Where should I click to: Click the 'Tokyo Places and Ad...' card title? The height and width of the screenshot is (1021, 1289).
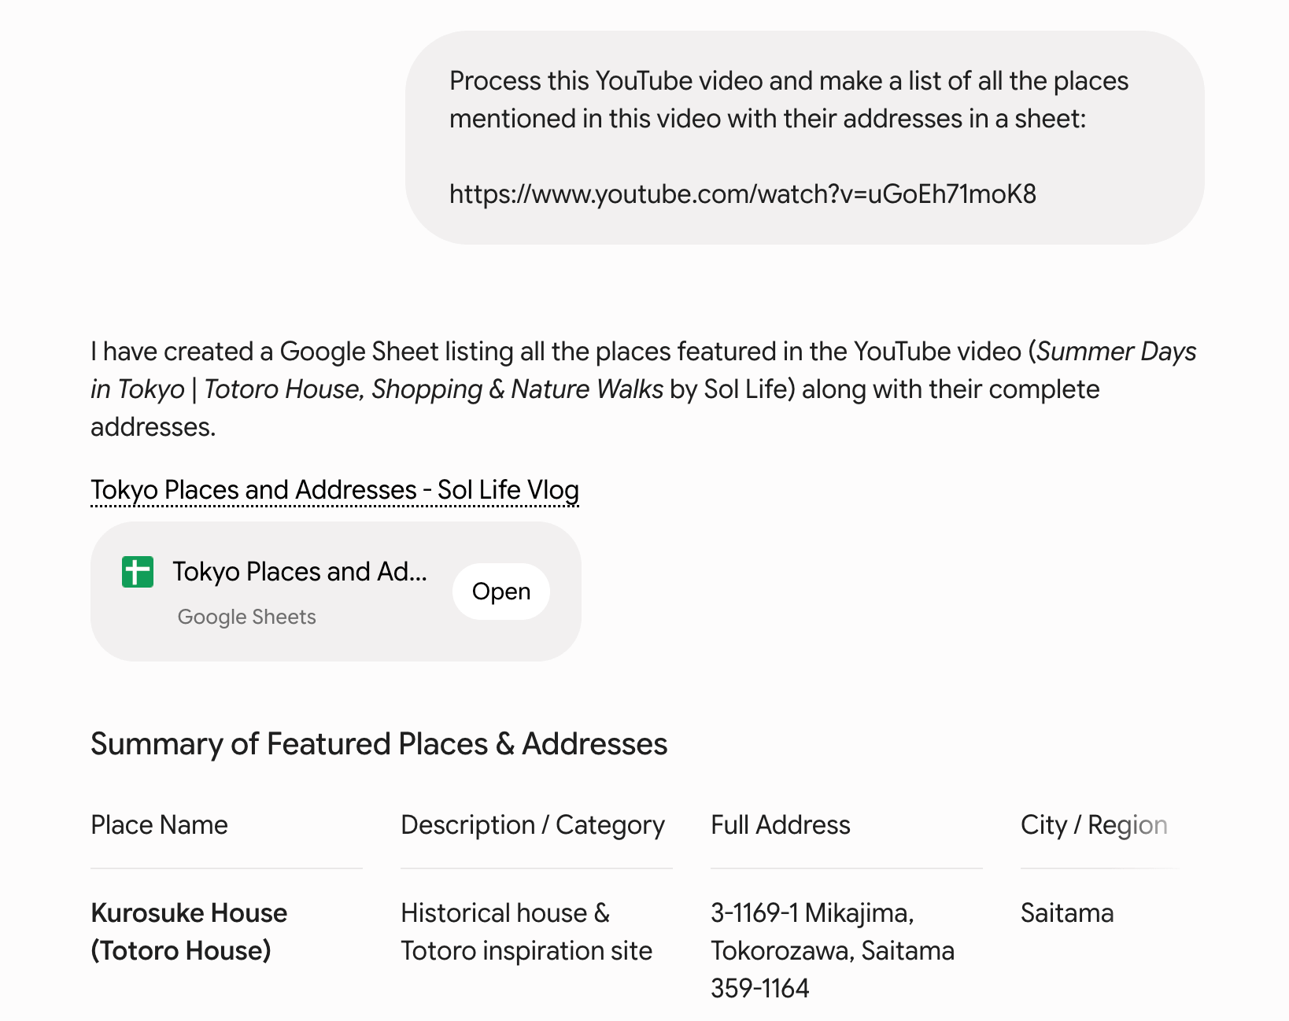[300, 572]
